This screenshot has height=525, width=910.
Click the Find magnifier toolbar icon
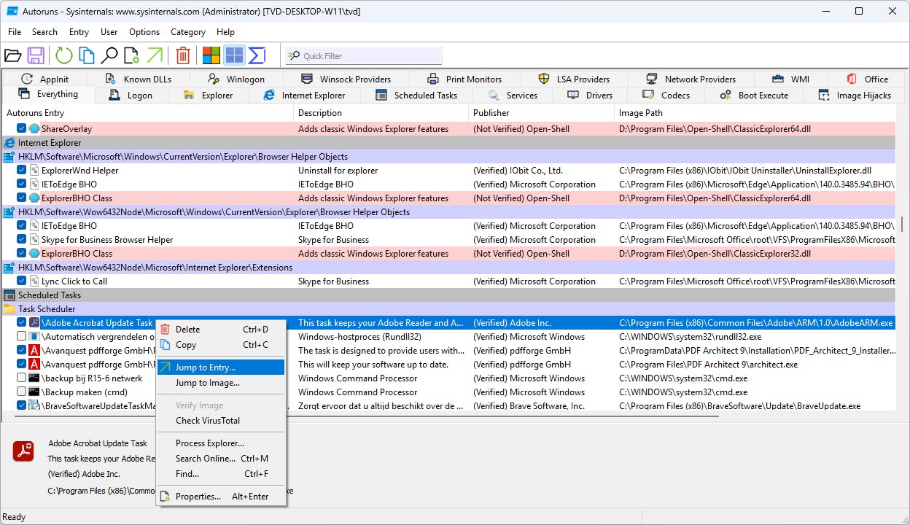click(109, 55)
